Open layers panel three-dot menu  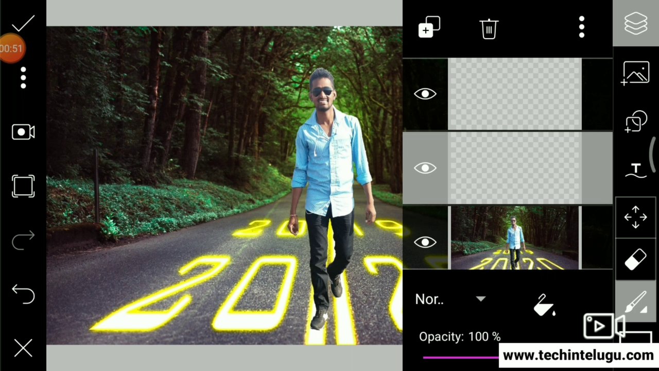tap(581, 27)
